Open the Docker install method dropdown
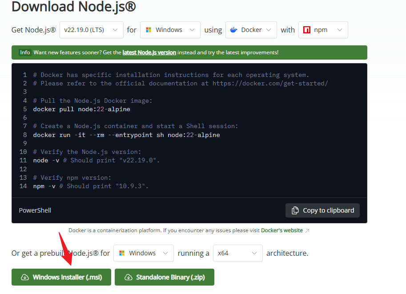The image size is (406, 294). (251, 30)
